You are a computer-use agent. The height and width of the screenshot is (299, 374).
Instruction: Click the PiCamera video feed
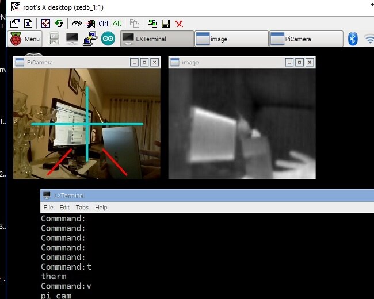[87, 124]
